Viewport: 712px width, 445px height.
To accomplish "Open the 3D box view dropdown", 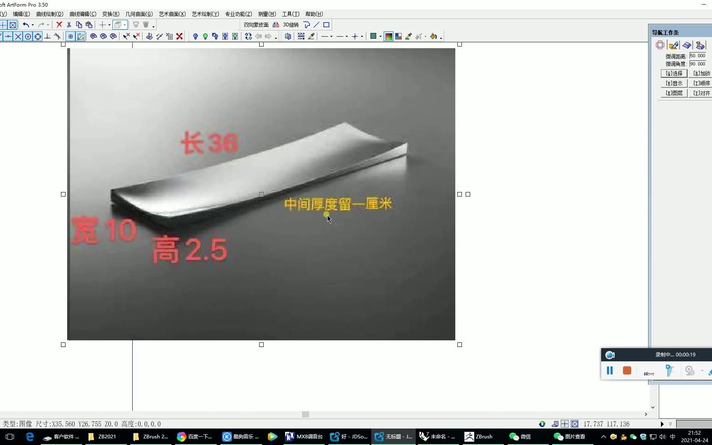I will click(124, 25).
